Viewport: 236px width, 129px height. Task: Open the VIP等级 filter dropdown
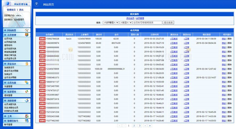tap(111, 23)
